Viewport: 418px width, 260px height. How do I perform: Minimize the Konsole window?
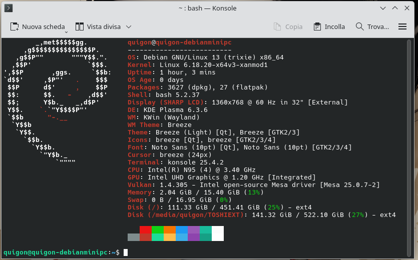coord(382,8)
